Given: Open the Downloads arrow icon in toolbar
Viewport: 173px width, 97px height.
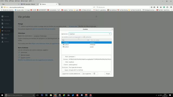Looking at the screenshot, I should click(x=158, y=7).
